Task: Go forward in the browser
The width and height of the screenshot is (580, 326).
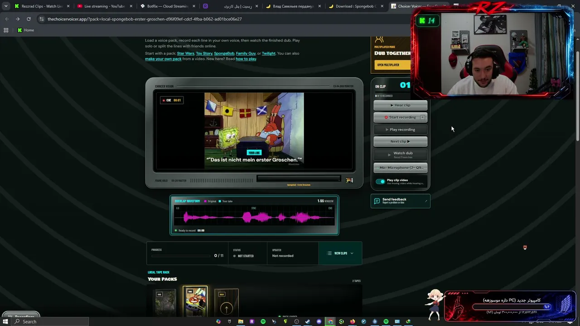Action: point(18,19)
